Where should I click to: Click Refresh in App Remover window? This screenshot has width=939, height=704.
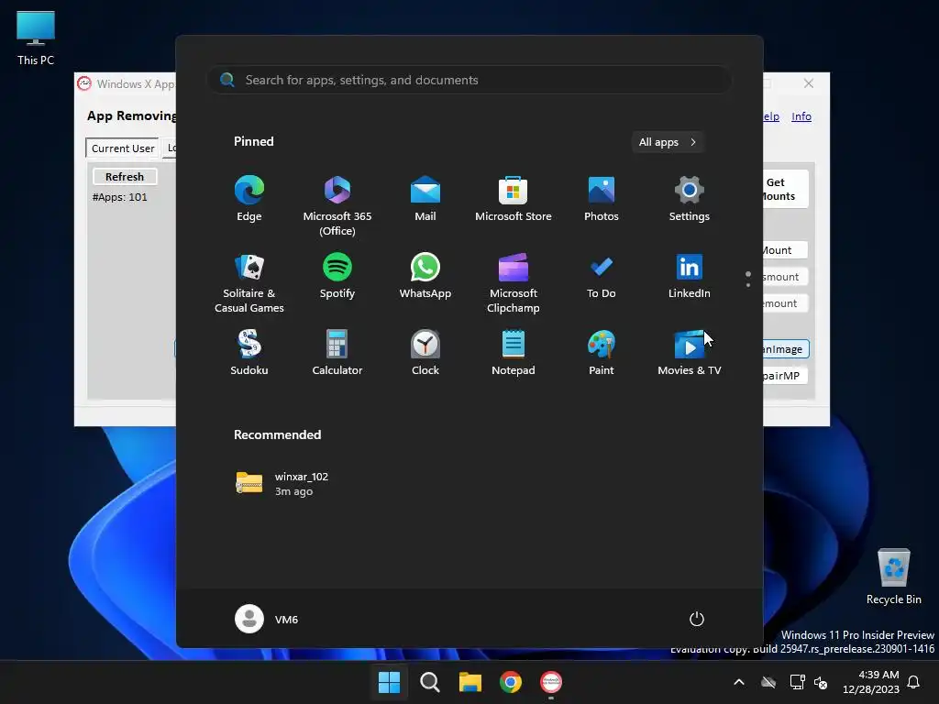[125, 177]
